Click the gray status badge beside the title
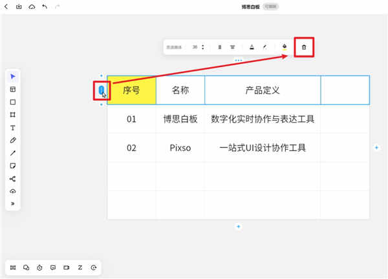This screenshot has height=279, width=388. 271,6
